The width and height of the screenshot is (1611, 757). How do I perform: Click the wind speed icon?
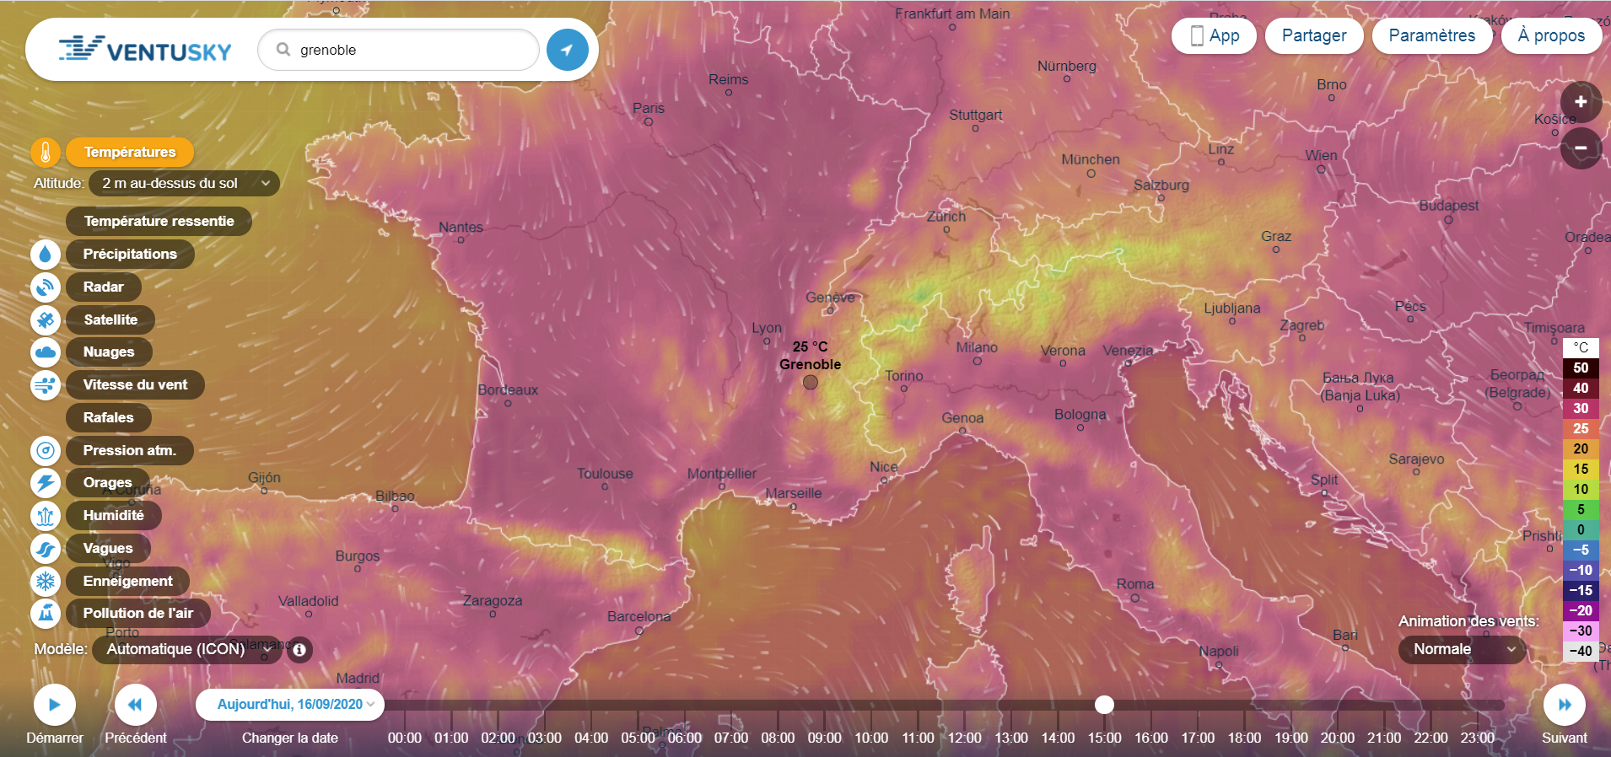[x=46, y=384]
